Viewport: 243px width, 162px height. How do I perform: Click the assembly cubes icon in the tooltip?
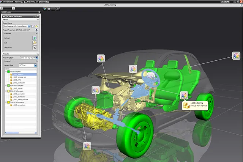[x=186, y=105]
